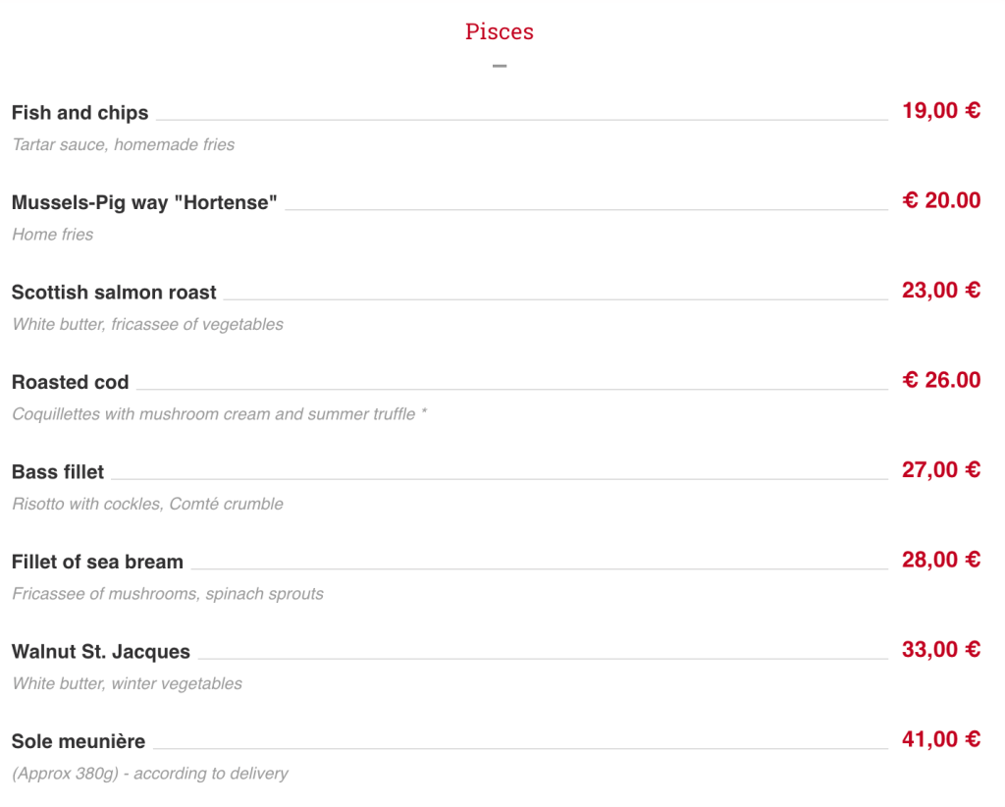Screen dimensions: 1005x807
Task: Select Mussels-Pig way "Hortense" item
Action: pyautogui.click(x=144, y=202)
